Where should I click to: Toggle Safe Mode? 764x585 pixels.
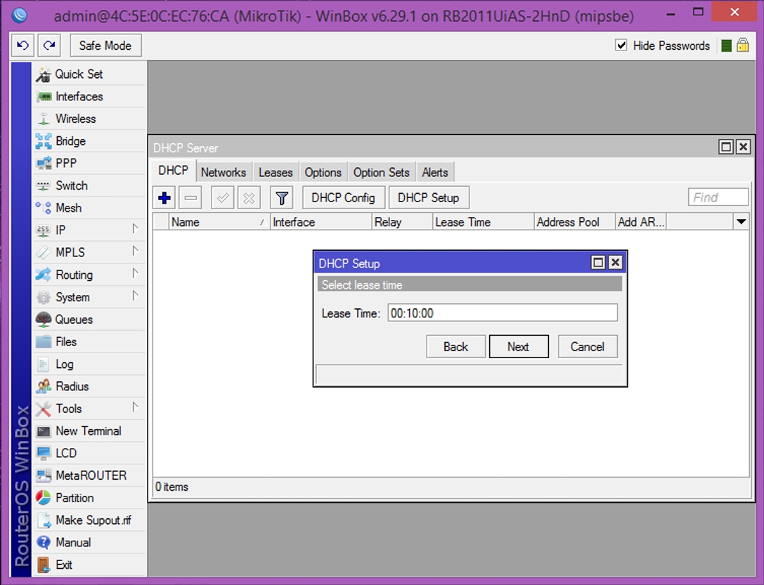(x=105, y=46)
